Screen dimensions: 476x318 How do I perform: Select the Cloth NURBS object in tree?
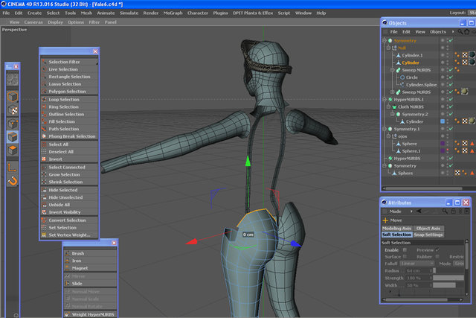click(x=411, y=106)
